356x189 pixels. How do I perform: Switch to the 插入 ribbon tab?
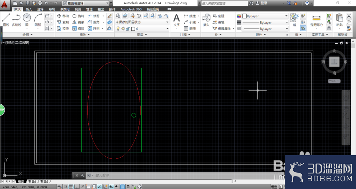(28, 9)
